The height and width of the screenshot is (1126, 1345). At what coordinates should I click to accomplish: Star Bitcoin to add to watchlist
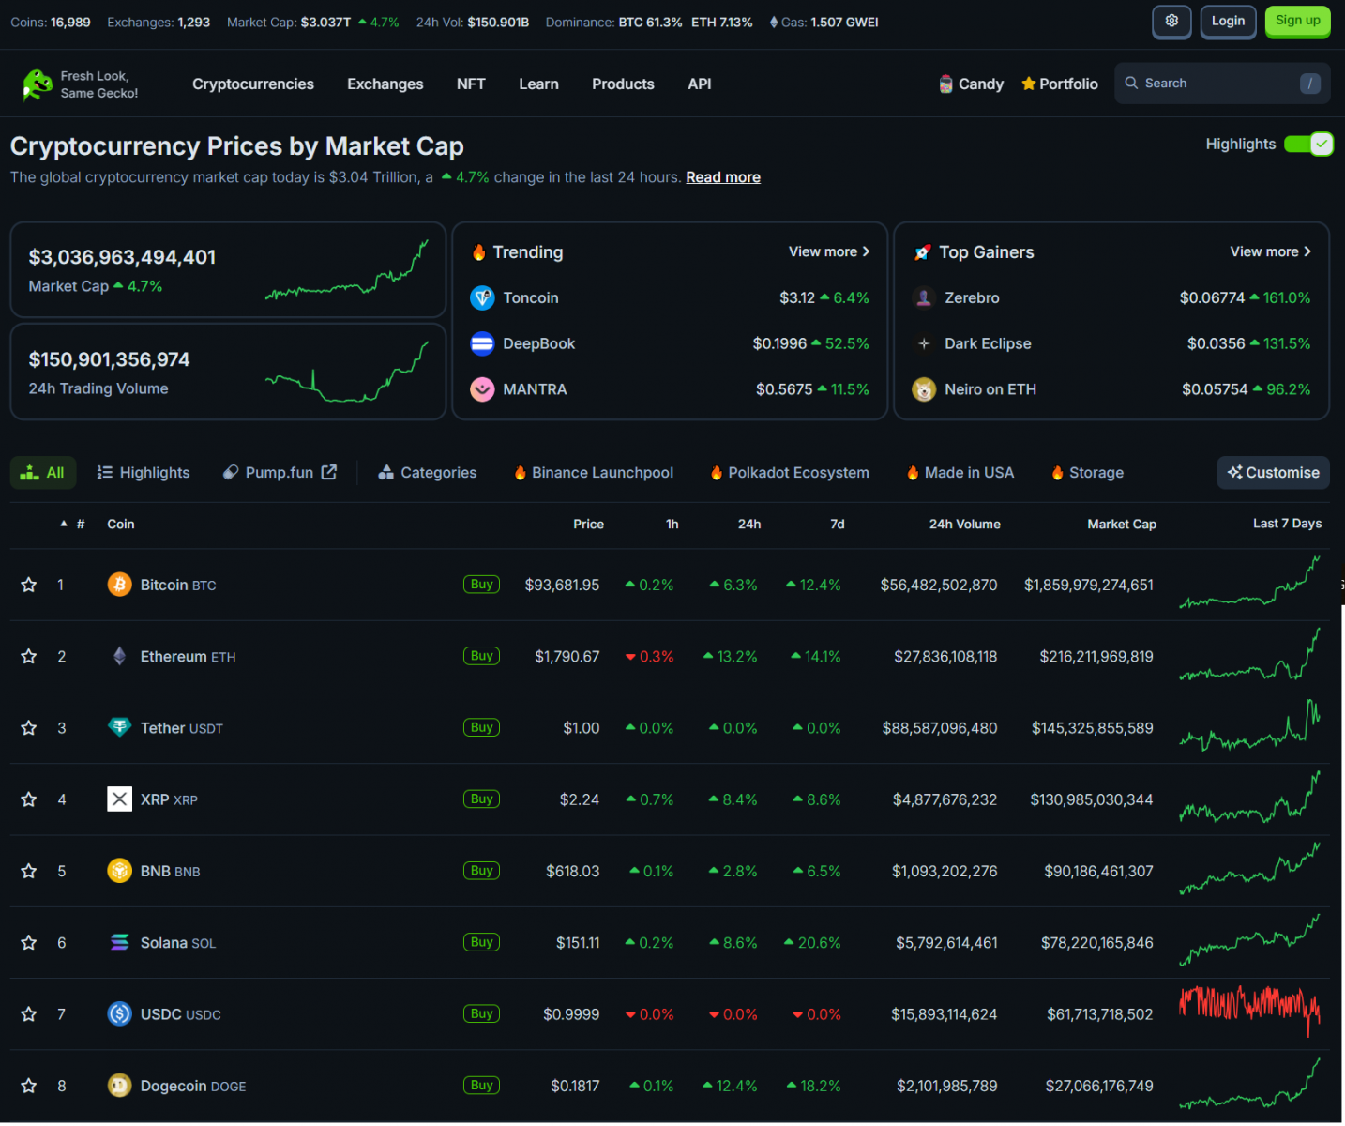(x=29, y=585)
